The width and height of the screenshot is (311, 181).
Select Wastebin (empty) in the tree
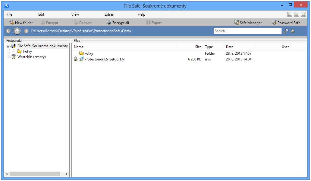click(x=32, y=57)
